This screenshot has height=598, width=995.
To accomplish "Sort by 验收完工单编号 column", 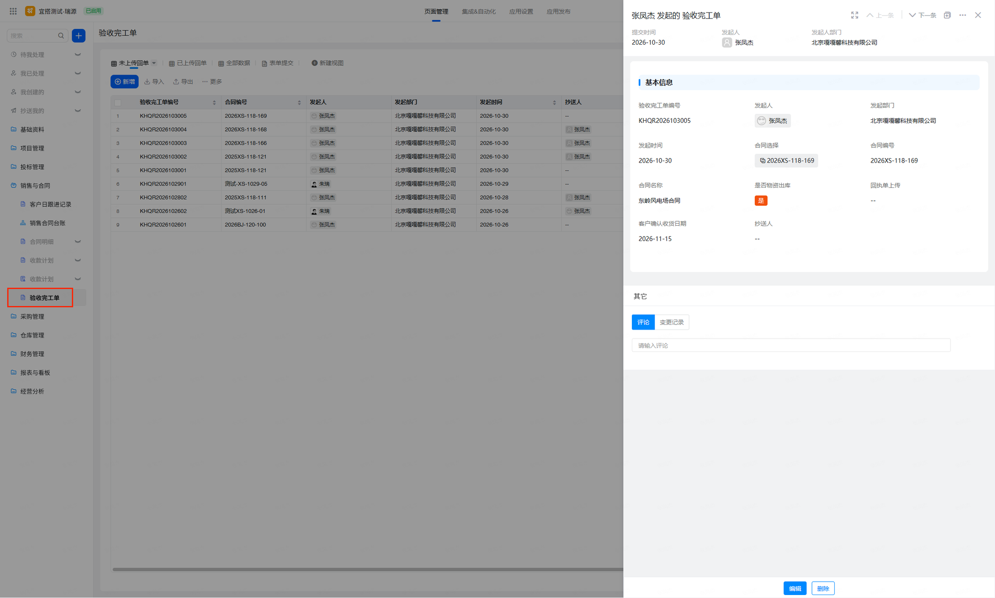I will pyautogui.click(x=214, y=102).
